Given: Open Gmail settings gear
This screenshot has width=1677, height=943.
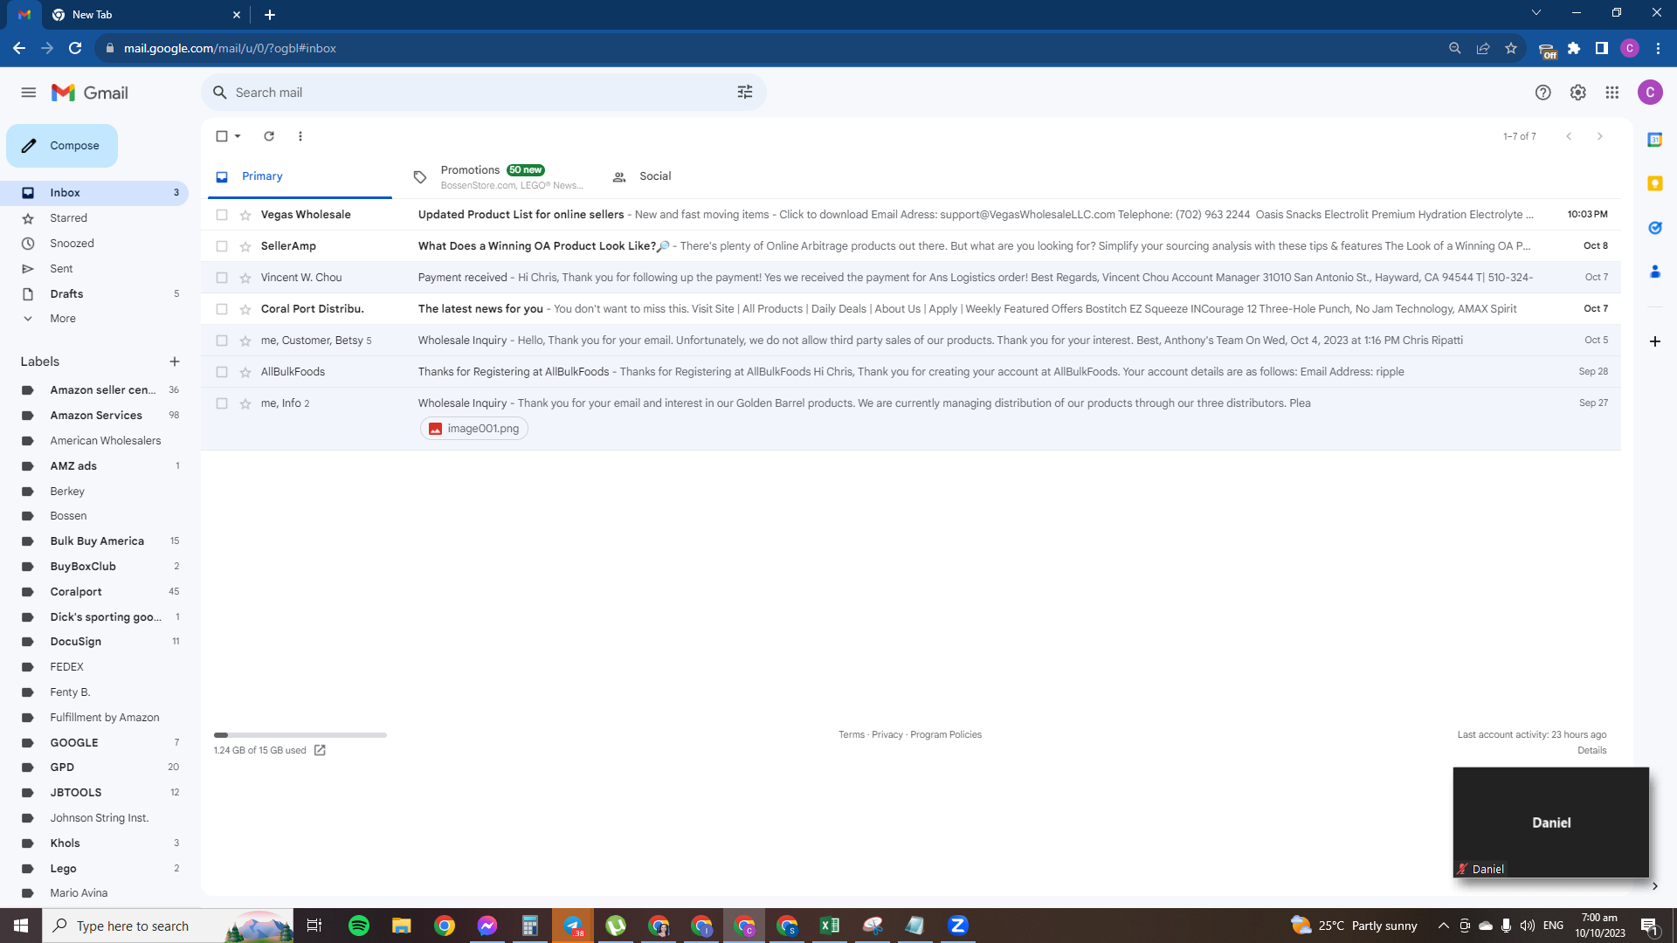Looking at the screenshot, I should coord(1578,93).
